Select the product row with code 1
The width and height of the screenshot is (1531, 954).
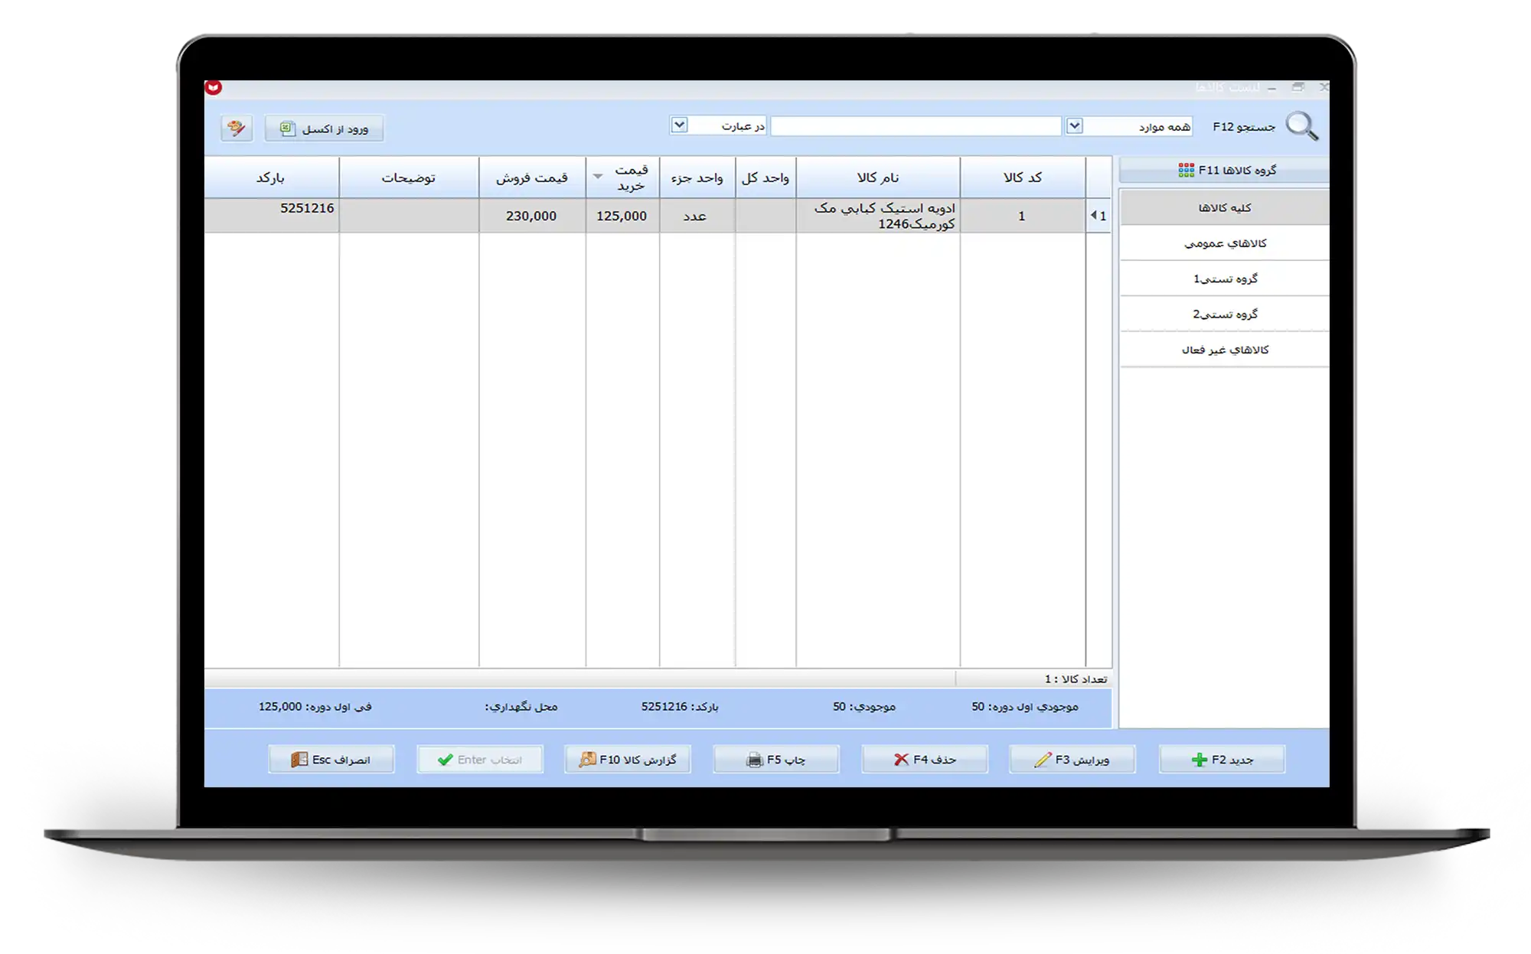1020,216
